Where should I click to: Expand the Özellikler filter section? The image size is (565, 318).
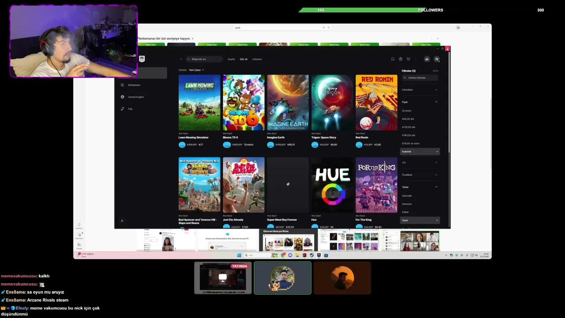(420, 175)
